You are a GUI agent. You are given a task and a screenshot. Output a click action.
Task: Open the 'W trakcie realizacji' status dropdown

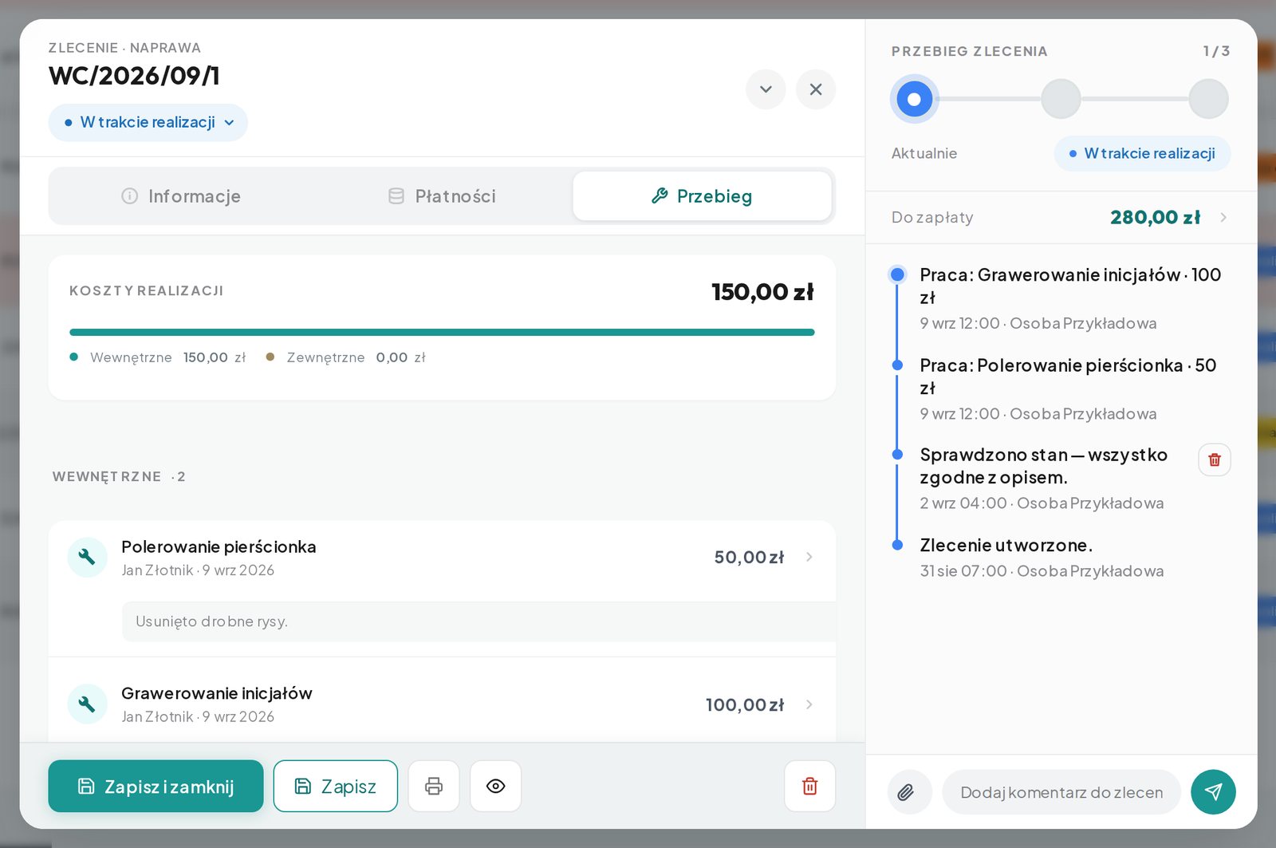[148, 122]
